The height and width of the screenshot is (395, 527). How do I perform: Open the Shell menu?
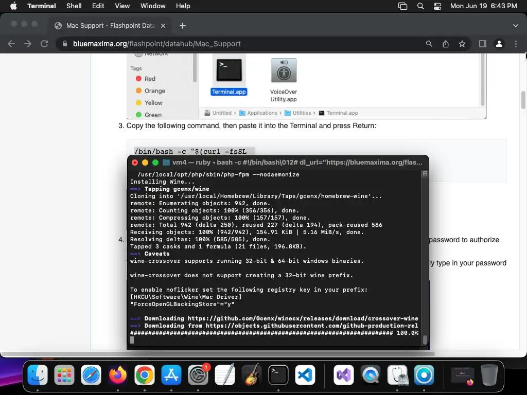tap(74, 6)
